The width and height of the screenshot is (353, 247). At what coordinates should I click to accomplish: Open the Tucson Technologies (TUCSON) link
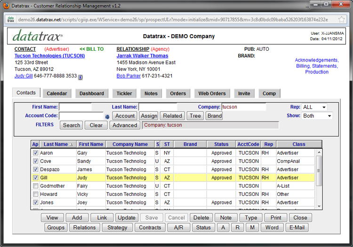click(49, 56)
